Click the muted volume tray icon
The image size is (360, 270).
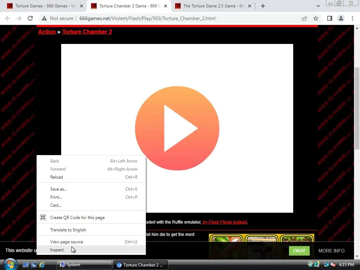(333, 265)
